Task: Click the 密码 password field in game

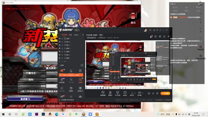Action: (x=52, y=79)
